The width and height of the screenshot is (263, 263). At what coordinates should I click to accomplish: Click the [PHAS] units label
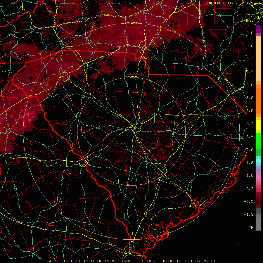click(247, 20)
